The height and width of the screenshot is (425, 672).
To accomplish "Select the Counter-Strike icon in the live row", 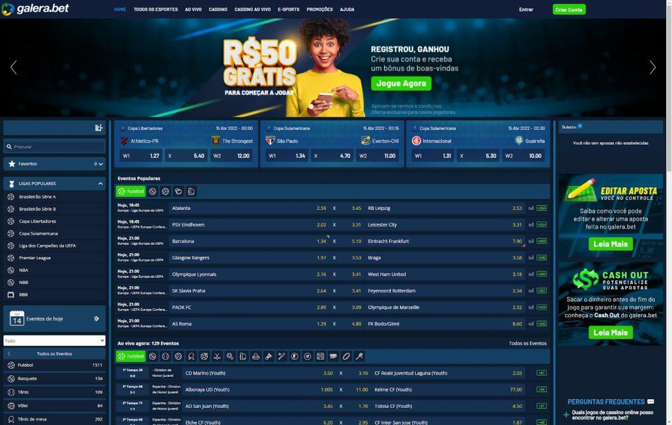I will tap(294, 356).
